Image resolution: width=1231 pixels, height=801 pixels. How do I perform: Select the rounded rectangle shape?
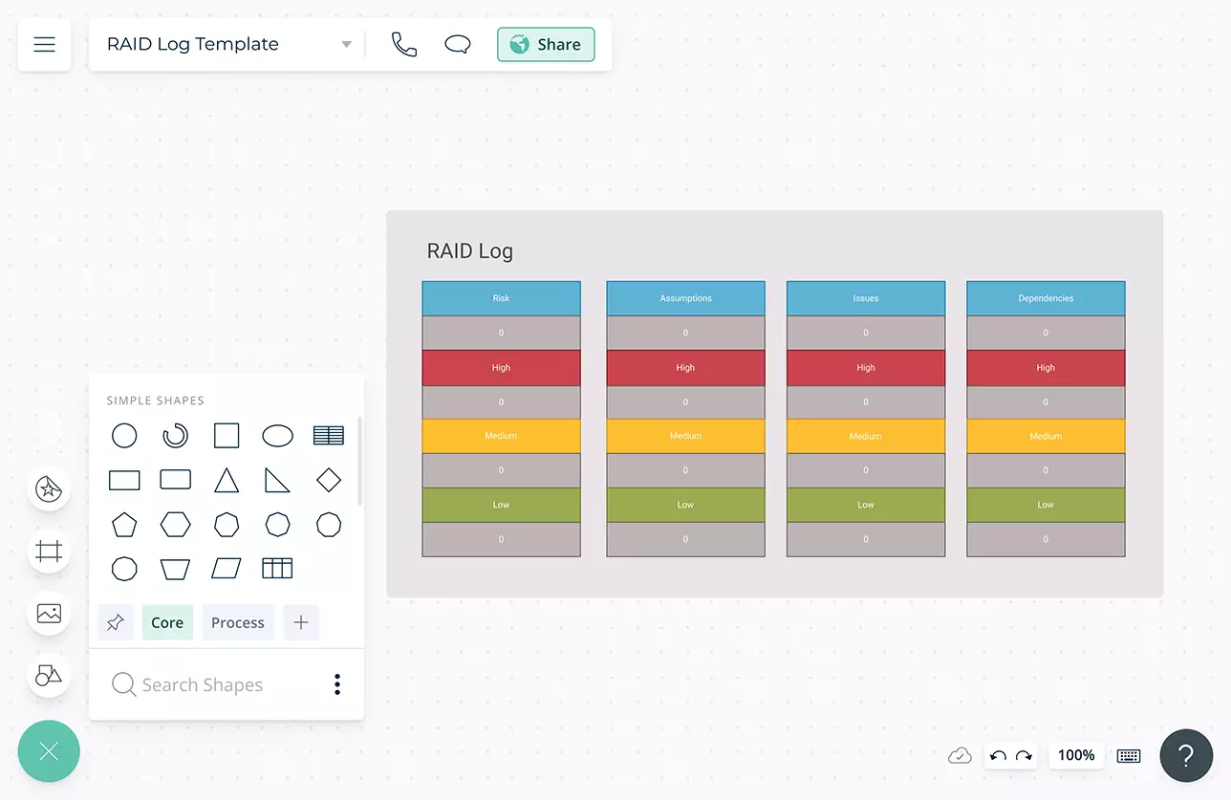(175, 480)
